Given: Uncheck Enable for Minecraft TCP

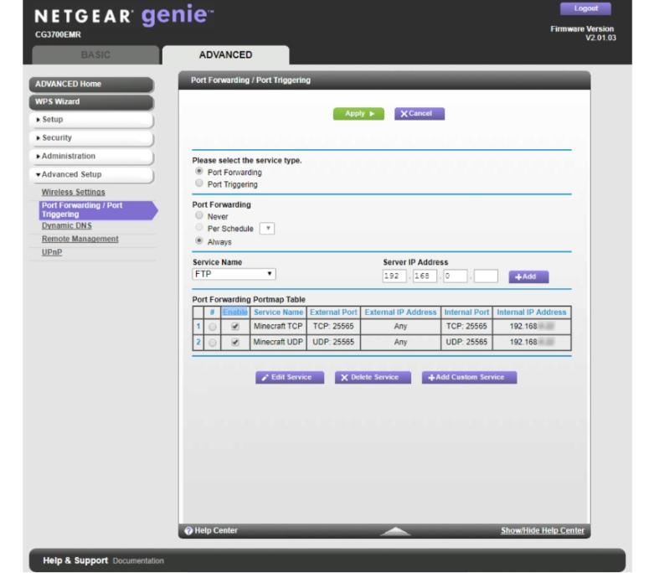Looking at the screenshot, I should [235, 326].
